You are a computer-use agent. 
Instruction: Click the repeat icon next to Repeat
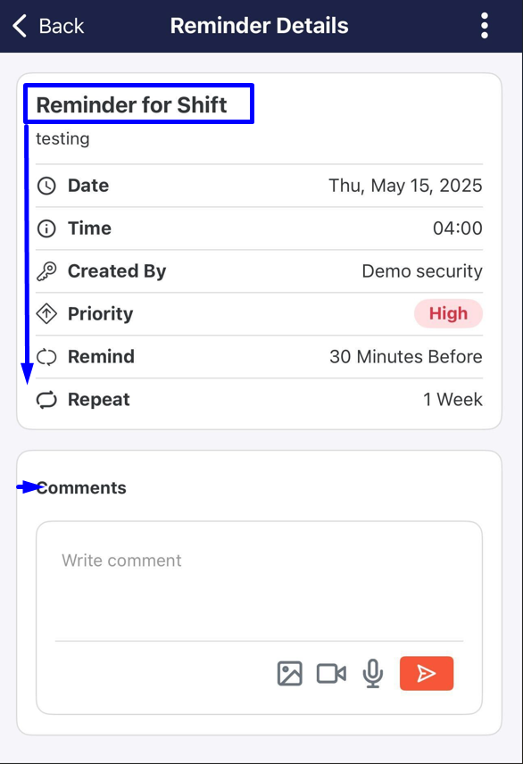point(46,400)
